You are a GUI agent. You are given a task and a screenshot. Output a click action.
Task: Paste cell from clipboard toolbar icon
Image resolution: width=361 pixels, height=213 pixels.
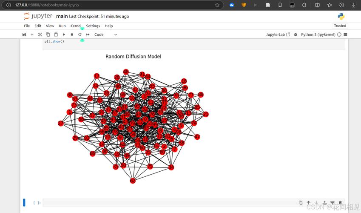pos(56,35)
